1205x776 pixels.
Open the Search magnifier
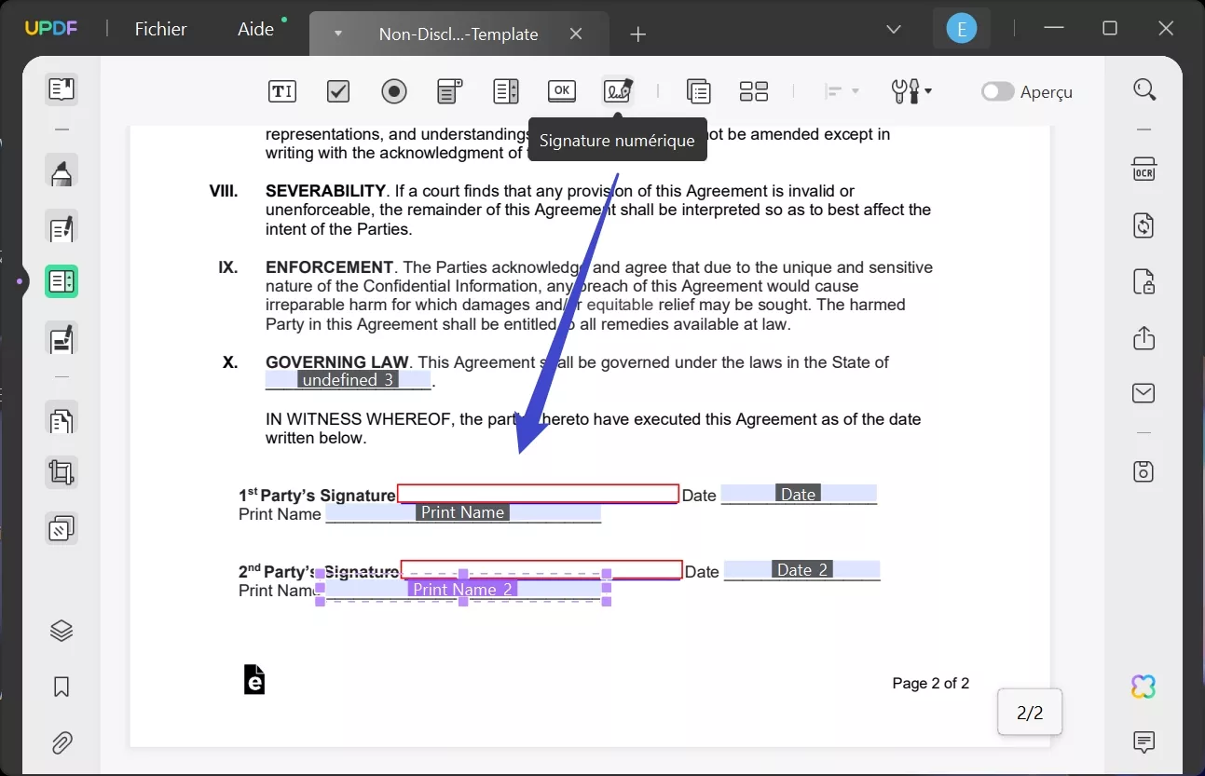coord(1144,90)
